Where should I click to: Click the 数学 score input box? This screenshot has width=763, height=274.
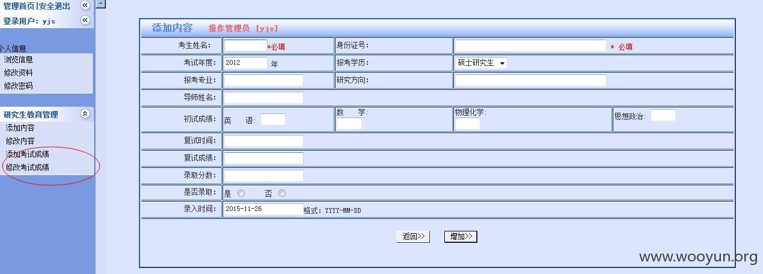(x=349, y=124)
